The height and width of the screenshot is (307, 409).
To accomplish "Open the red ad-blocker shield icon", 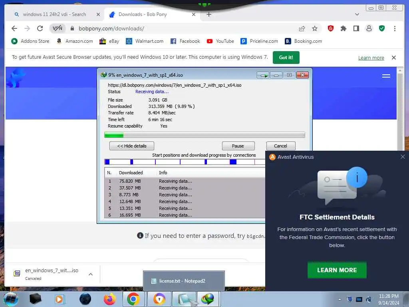I will [330, 28].
